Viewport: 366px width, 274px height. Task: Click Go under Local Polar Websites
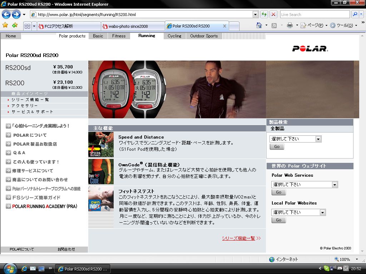click(x=279, y=220)
